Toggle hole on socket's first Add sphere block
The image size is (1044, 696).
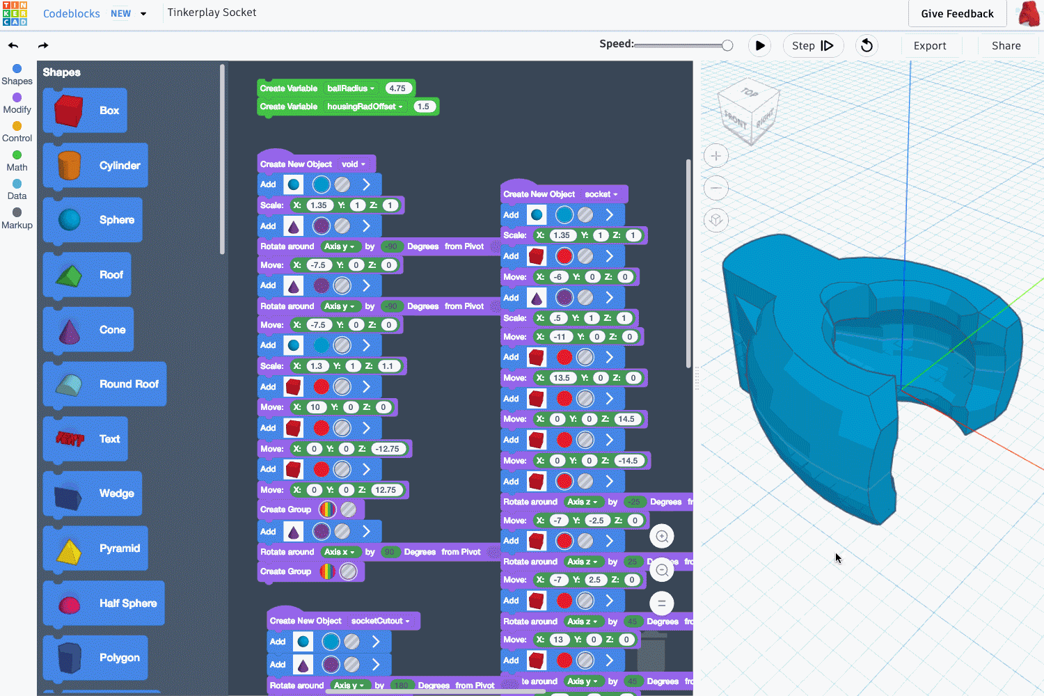pyautogui.click(x=585, y=215)
